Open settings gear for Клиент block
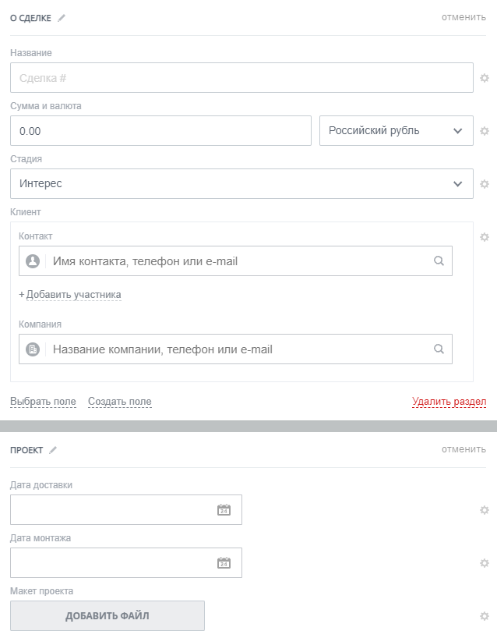Screen dimensions: 497x638 coord(485,237)
